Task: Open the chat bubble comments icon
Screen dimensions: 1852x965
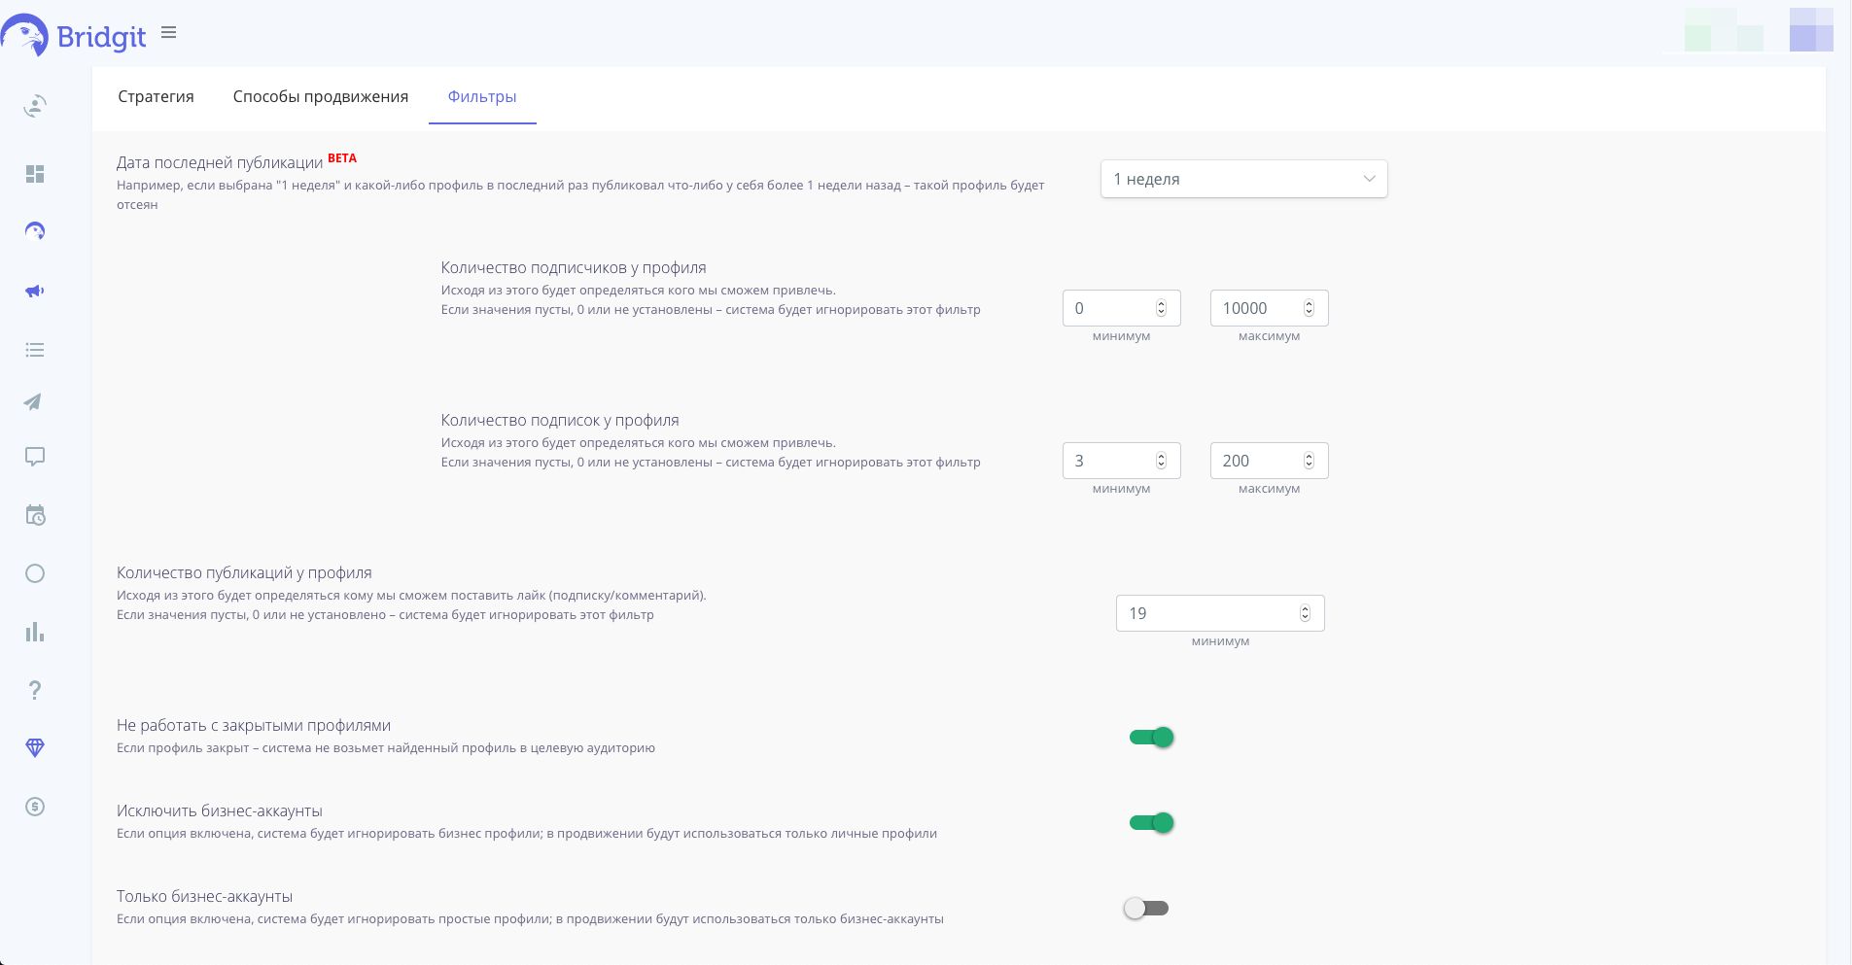Action: (35, 457)
